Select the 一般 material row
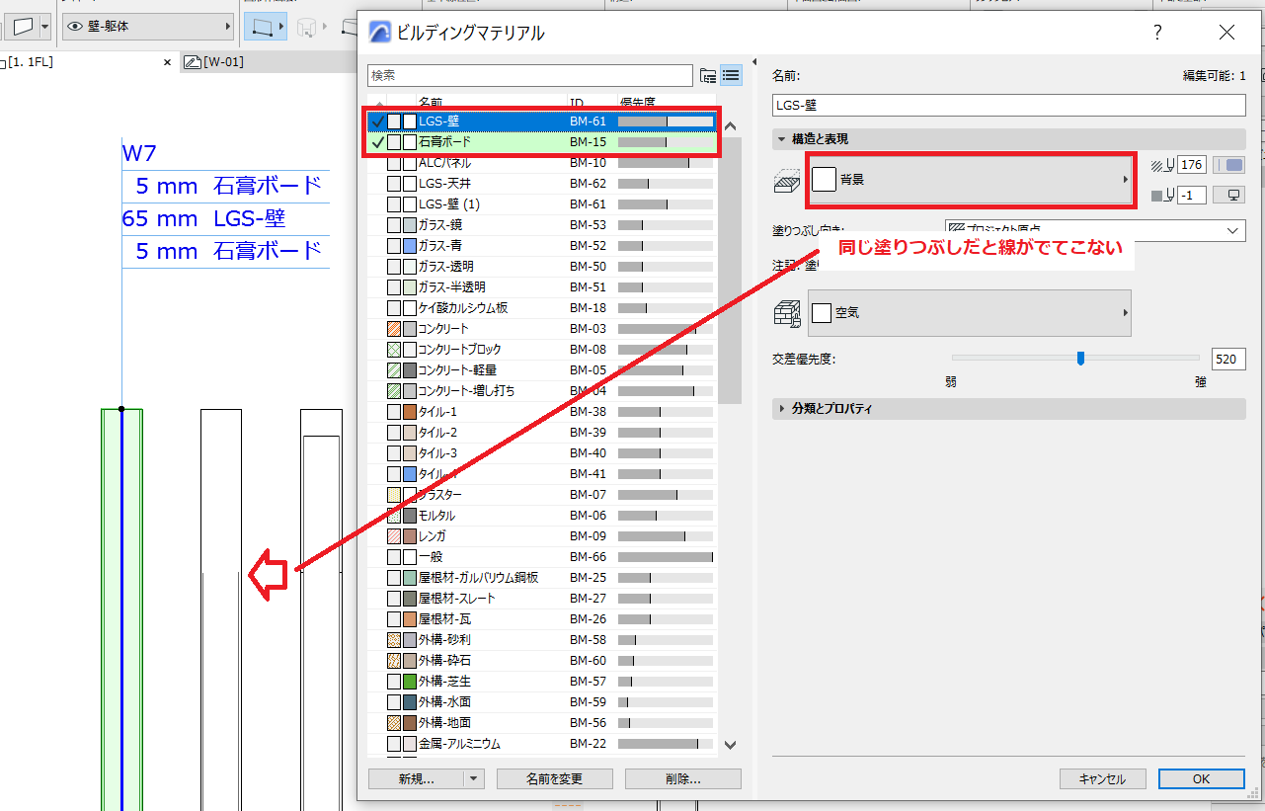Image resolution: width=1265 pixels, height=811 pixels. tap(542, 557)
